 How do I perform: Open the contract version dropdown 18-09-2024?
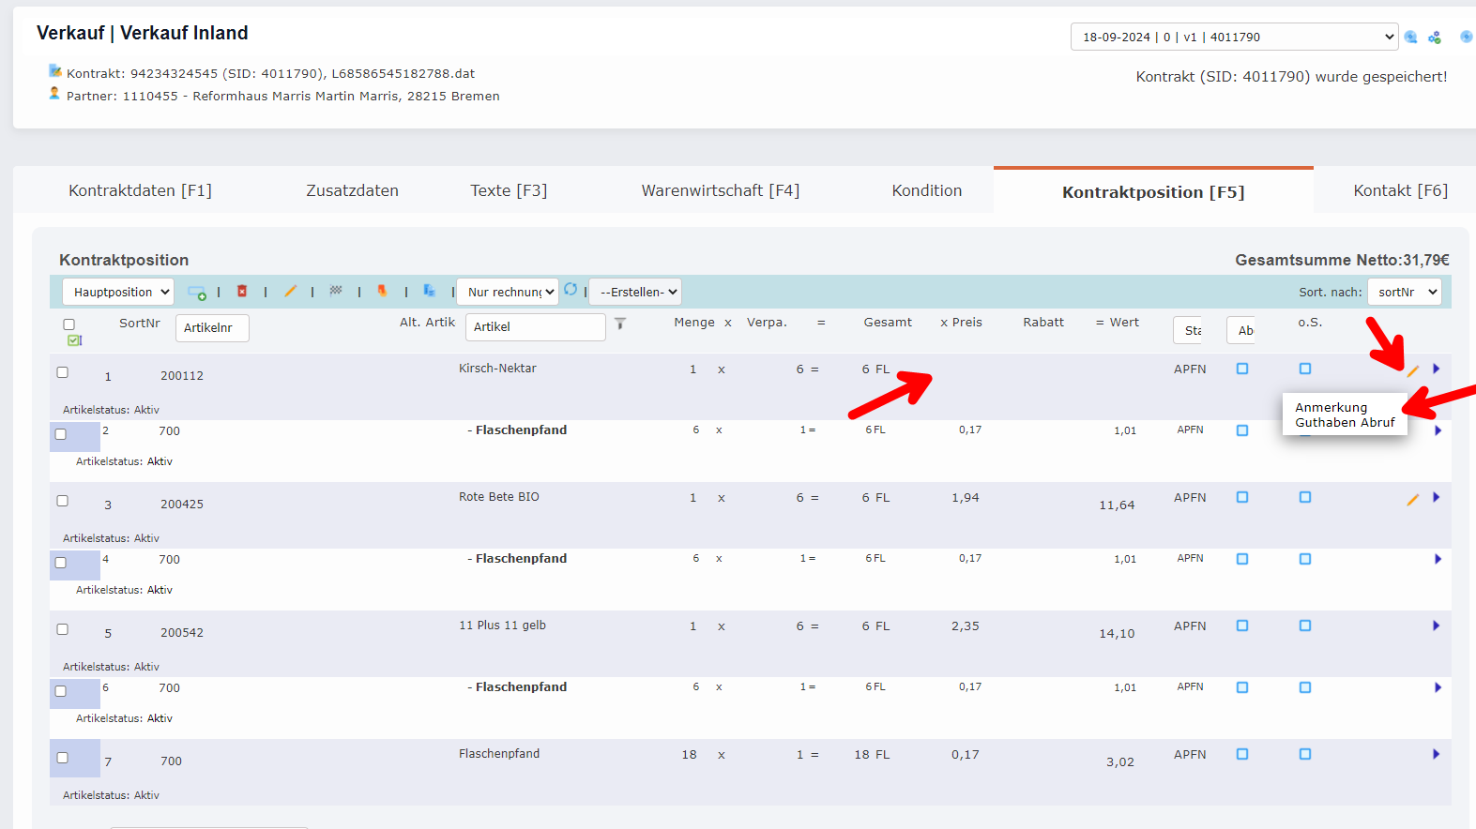pos(1234,38)
